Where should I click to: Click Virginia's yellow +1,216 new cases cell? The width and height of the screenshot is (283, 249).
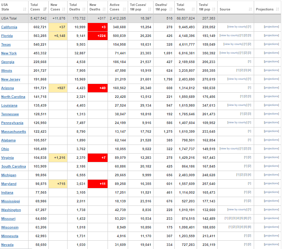[x=58, y=157]
